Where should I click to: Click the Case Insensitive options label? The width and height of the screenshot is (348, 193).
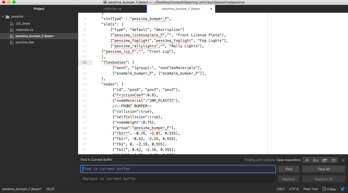pyautogui.click(x=288, y=160)
